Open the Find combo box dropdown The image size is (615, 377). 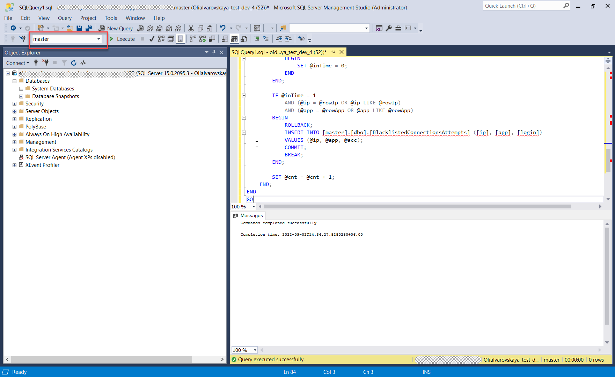click(366, 28)
